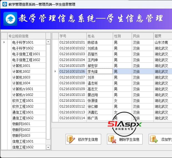
Task: Click student name 晏远翔
Action: pos(100,95)
